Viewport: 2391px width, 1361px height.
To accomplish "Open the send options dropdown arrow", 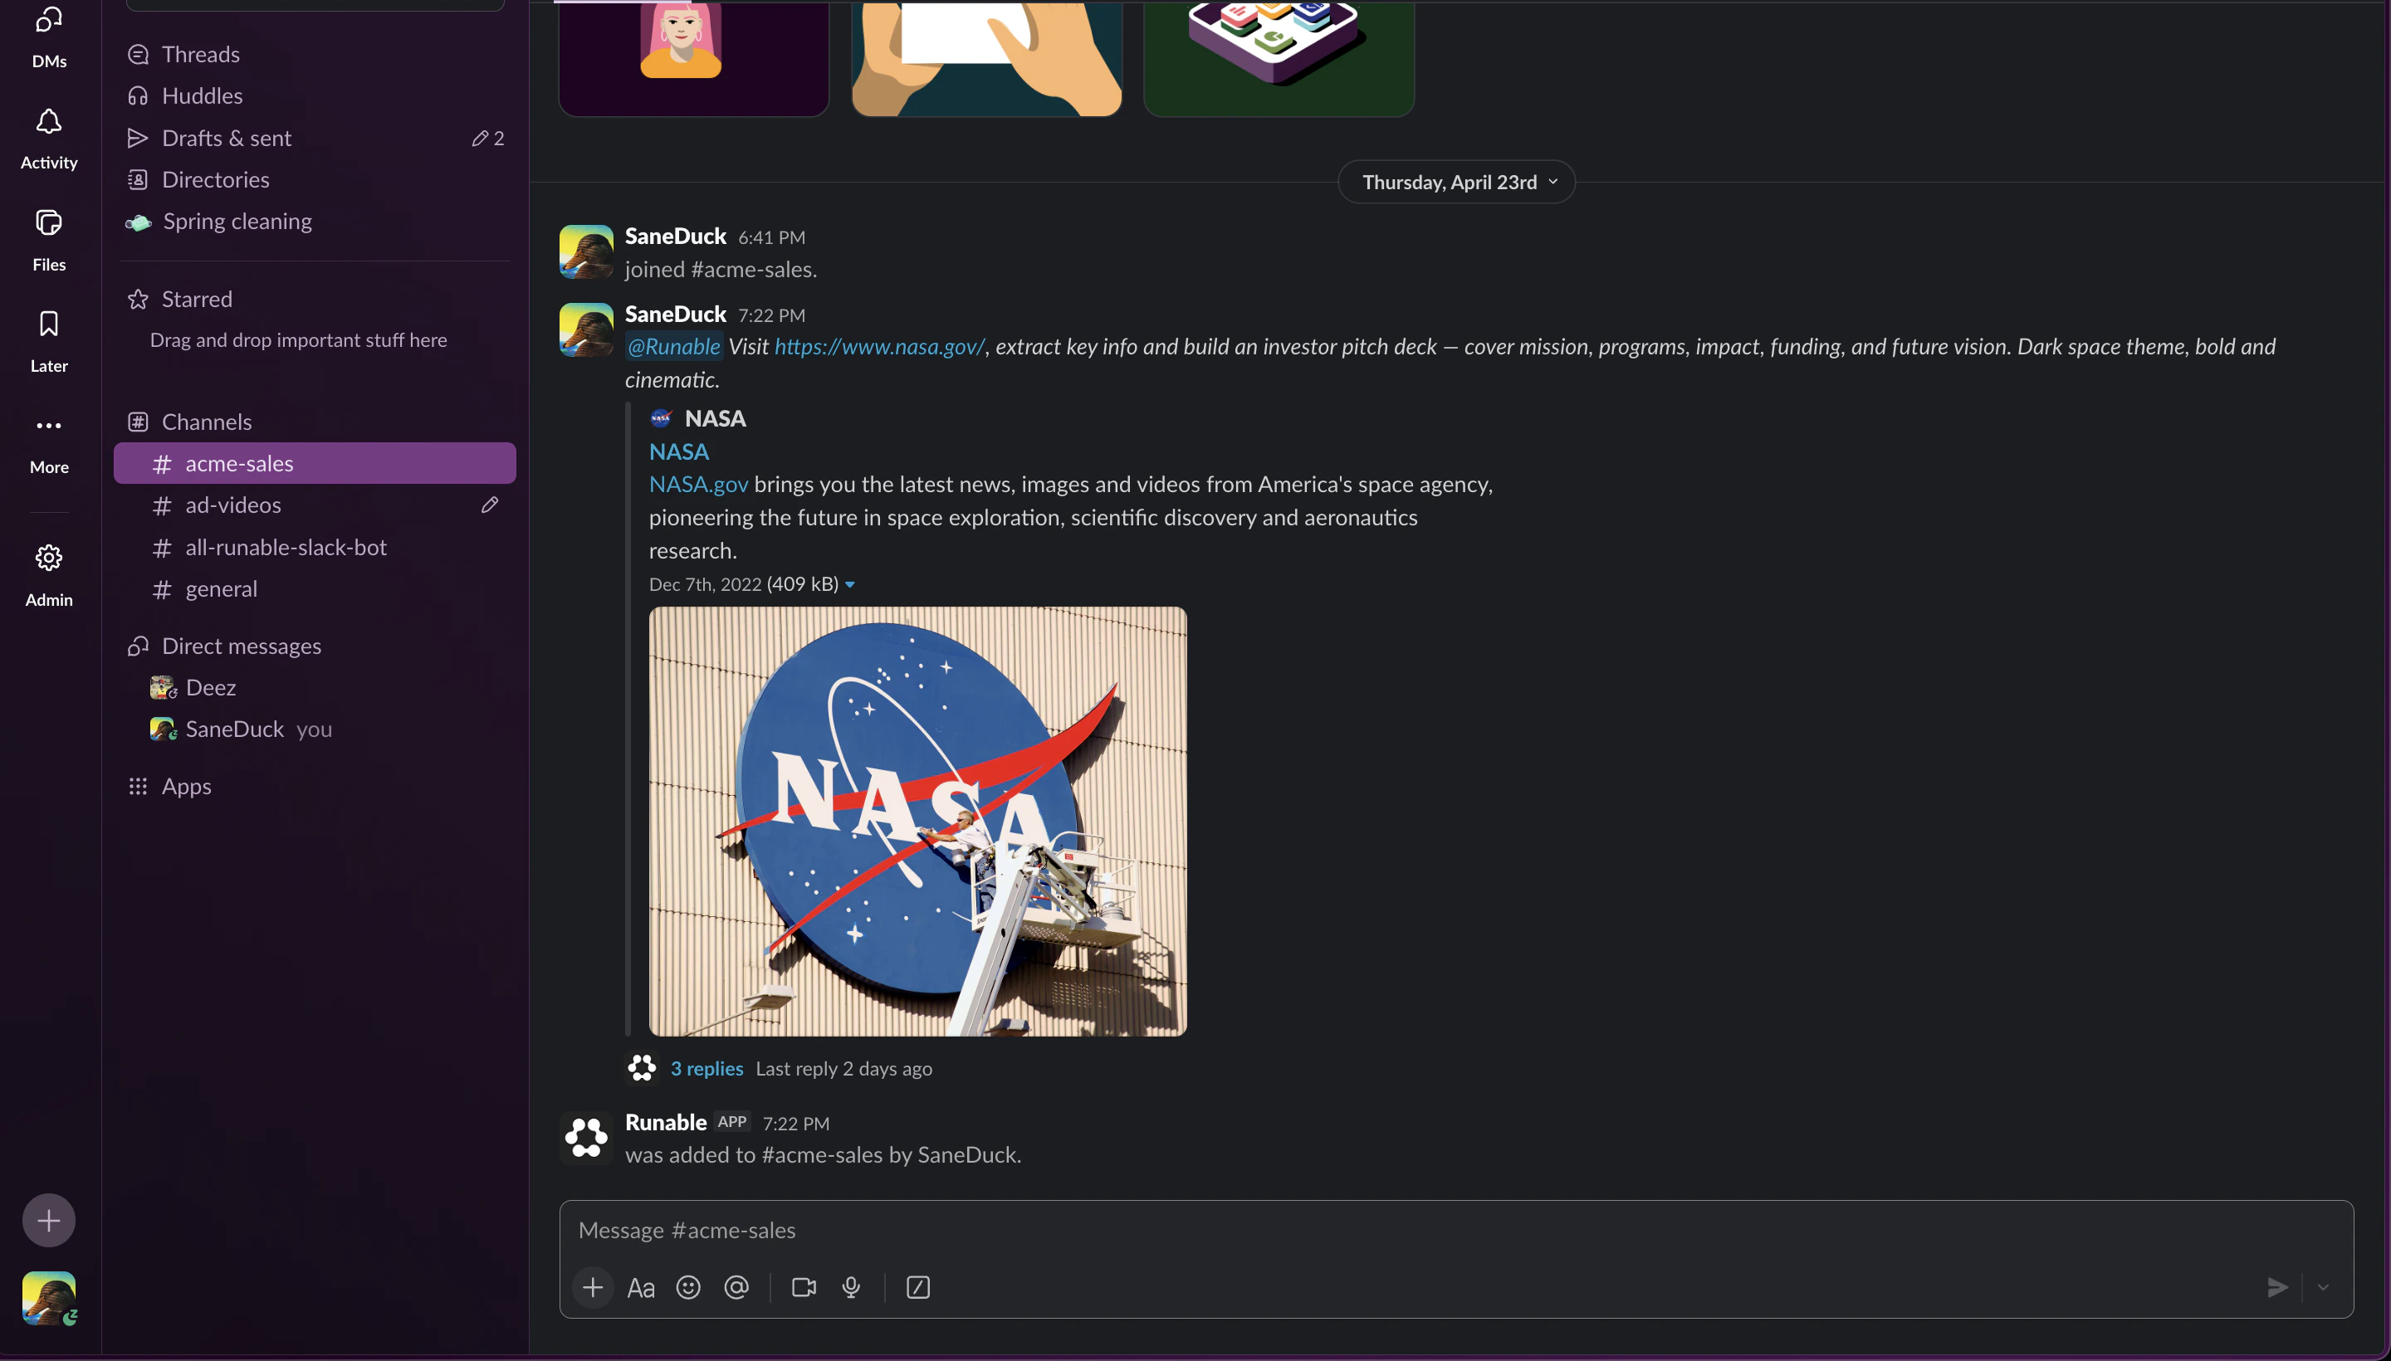I will pyautogui.click(x=2323, y=1287).
